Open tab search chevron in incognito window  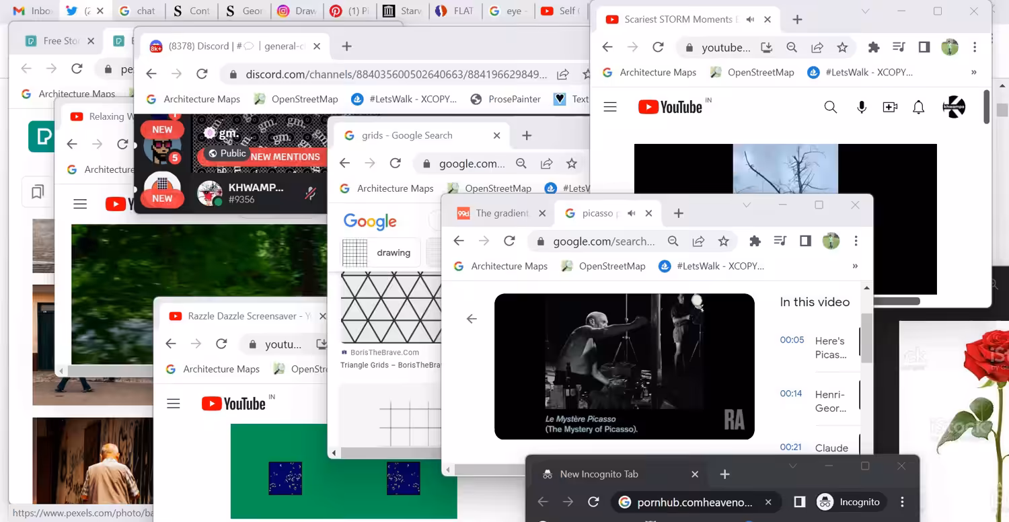[792, 465]
